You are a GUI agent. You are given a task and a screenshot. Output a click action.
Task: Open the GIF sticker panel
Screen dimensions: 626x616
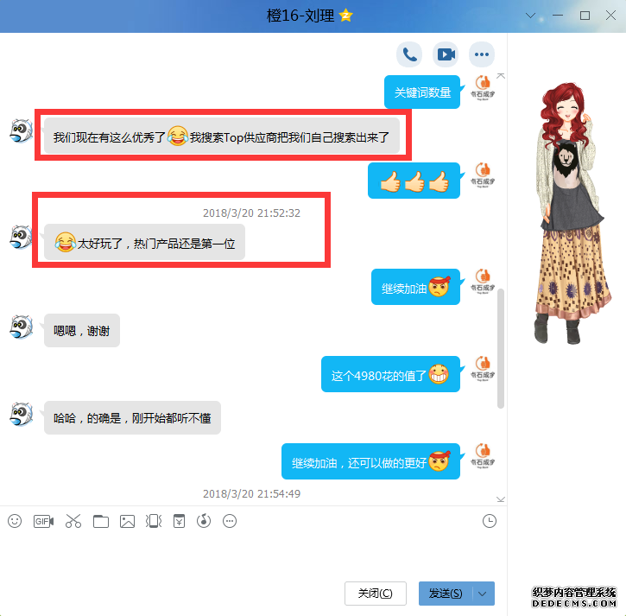(x=43, y=521)
